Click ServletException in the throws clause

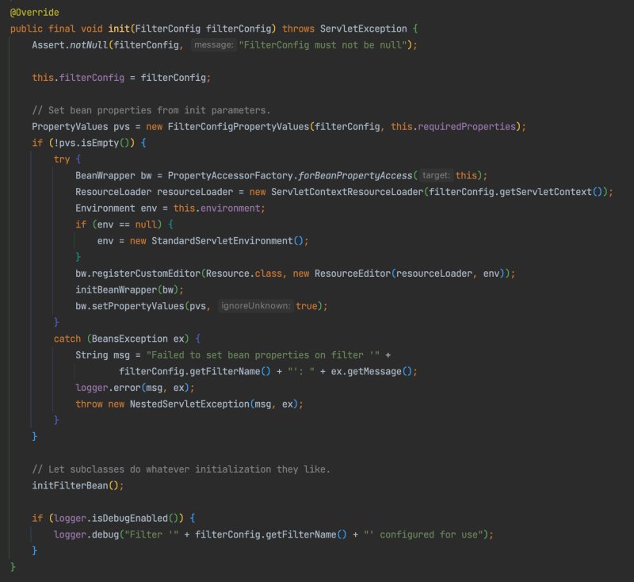(x=364, y=29)
